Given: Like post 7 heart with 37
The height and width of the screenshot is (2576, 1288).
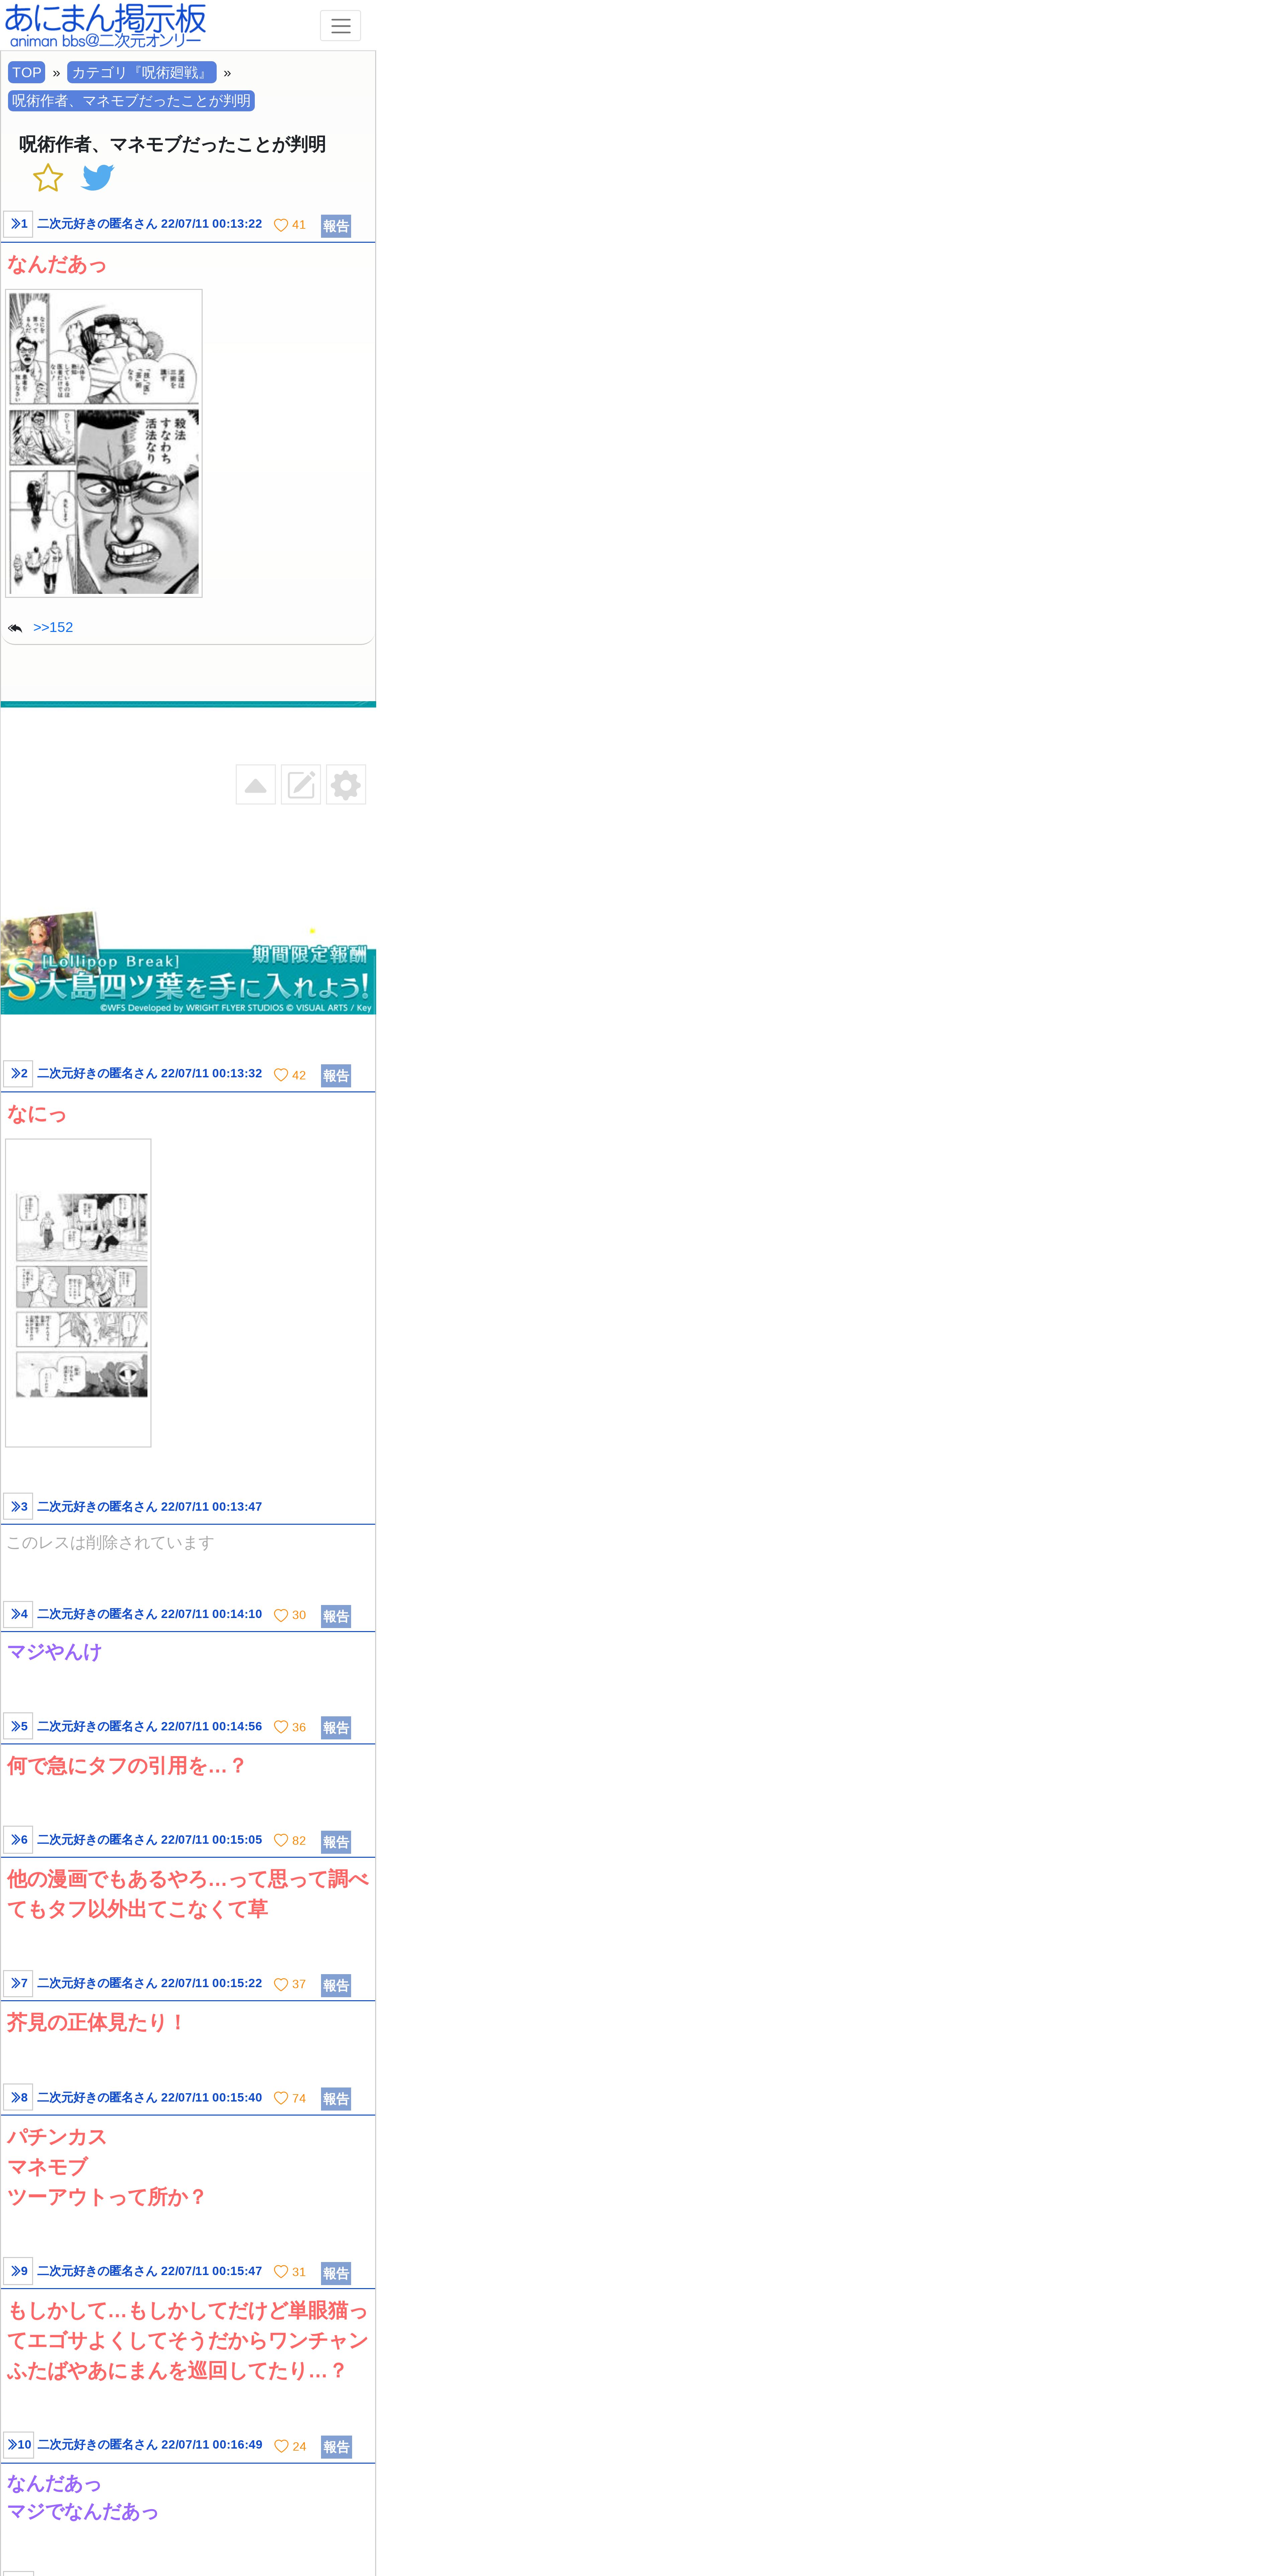Looking at the screenshot, I should (x=290, y=1984).
